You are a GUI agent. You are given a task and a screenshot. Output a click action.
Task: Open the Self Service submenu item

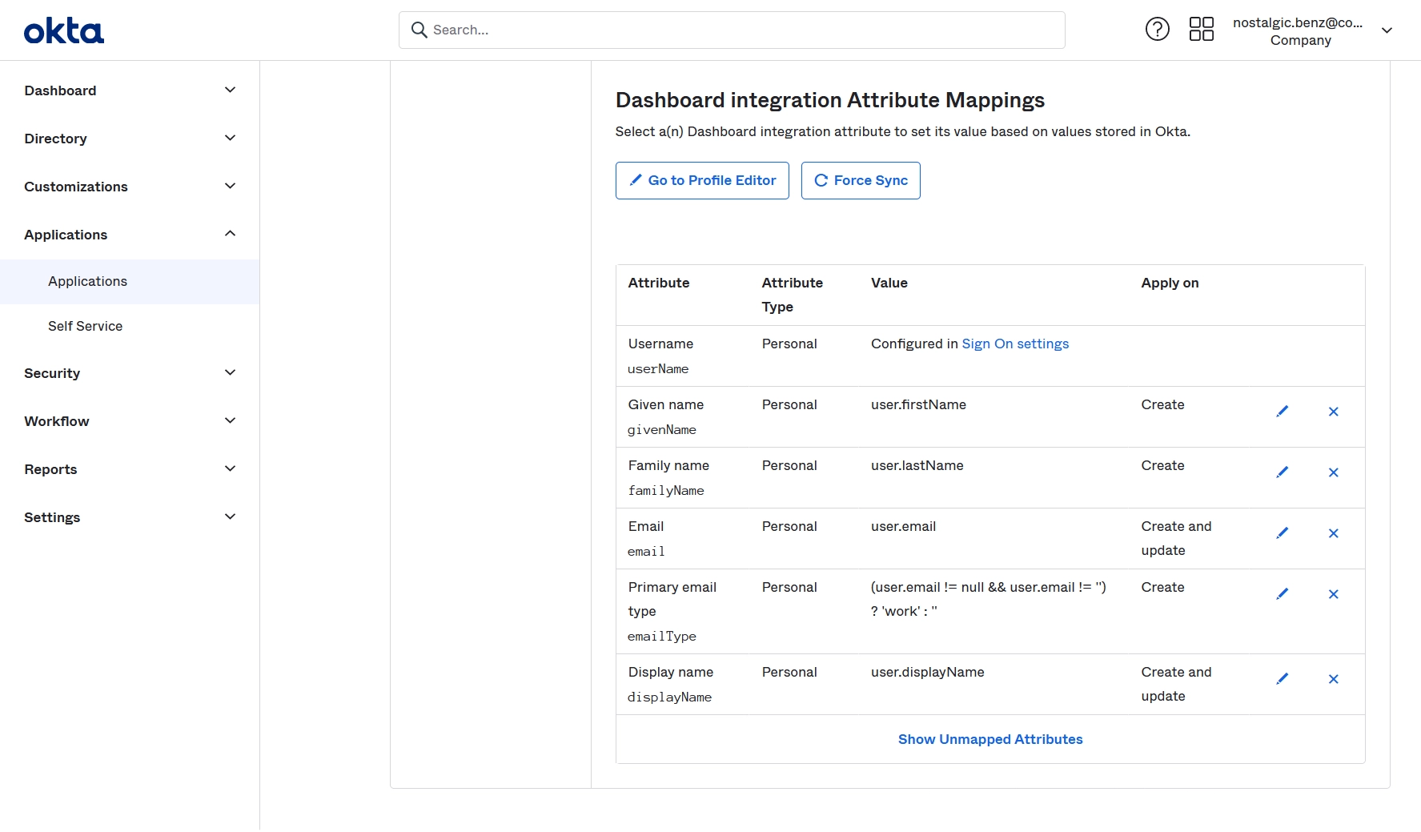[x=130, y=327]
